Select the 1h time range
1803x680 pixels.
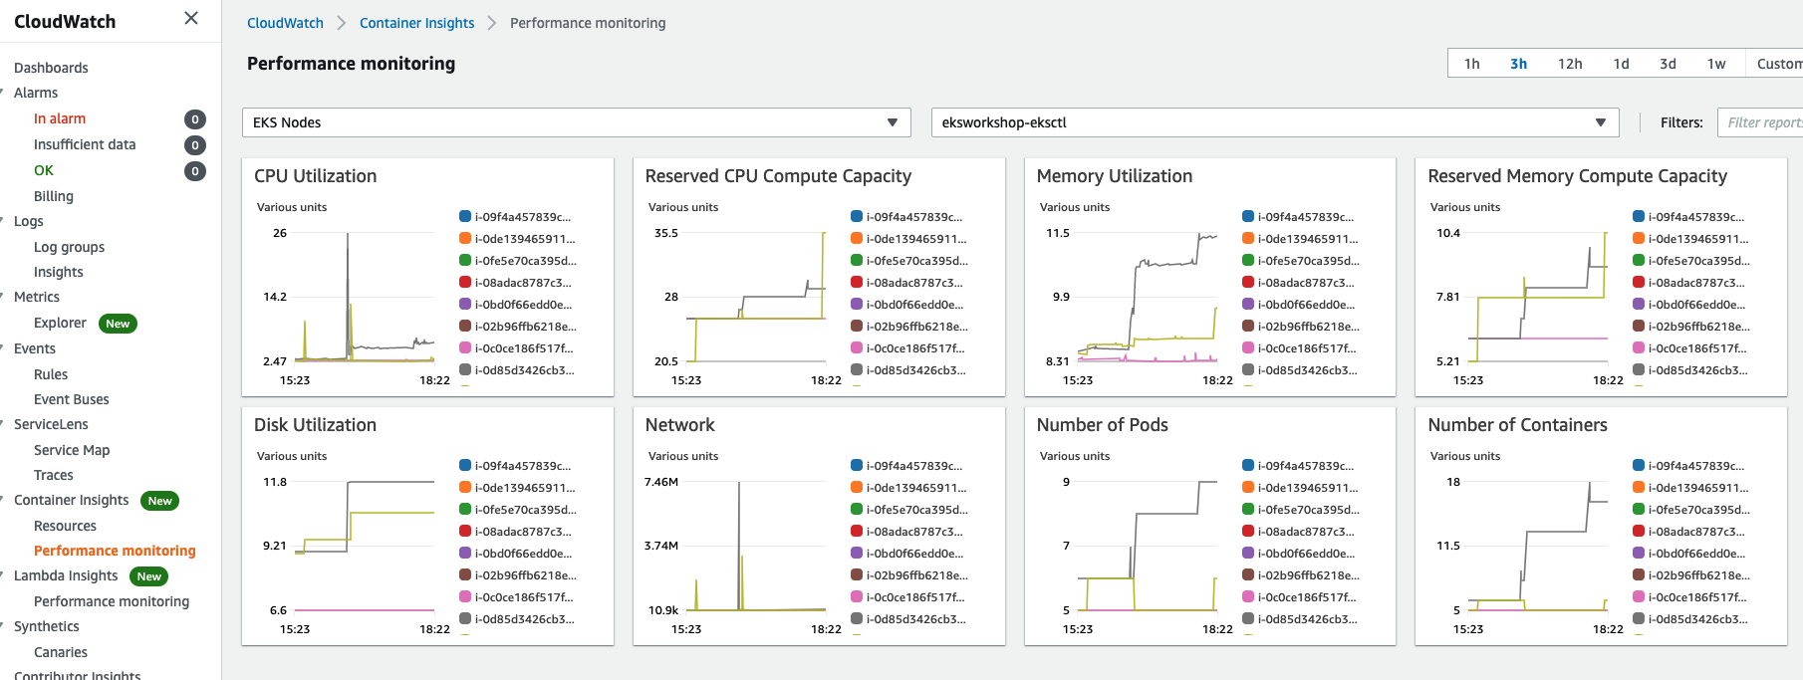1471,64
